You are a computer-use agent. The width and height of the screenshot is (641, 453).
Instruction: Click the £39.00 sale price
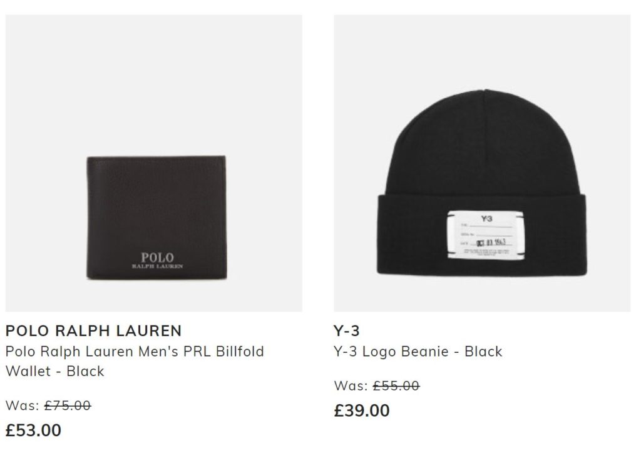coord(362,411)
